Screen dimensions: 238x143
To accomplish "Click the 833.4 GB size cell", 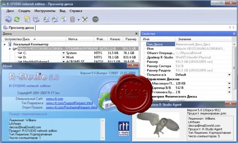I will coord(130,57).
